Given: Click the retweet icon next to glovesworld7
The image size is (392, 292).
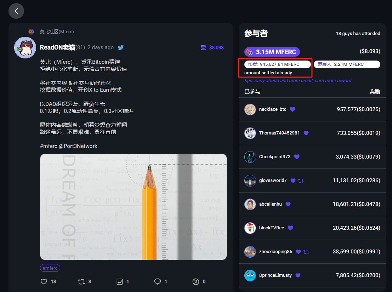Looking at the screenshot, I should pyautogui.click(x=301, y=181).
